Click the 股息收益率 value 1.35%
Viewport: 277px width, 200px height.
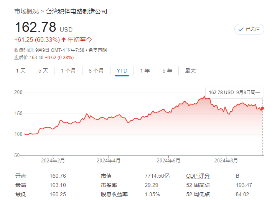pyautogui.click(x=152, y=194)
